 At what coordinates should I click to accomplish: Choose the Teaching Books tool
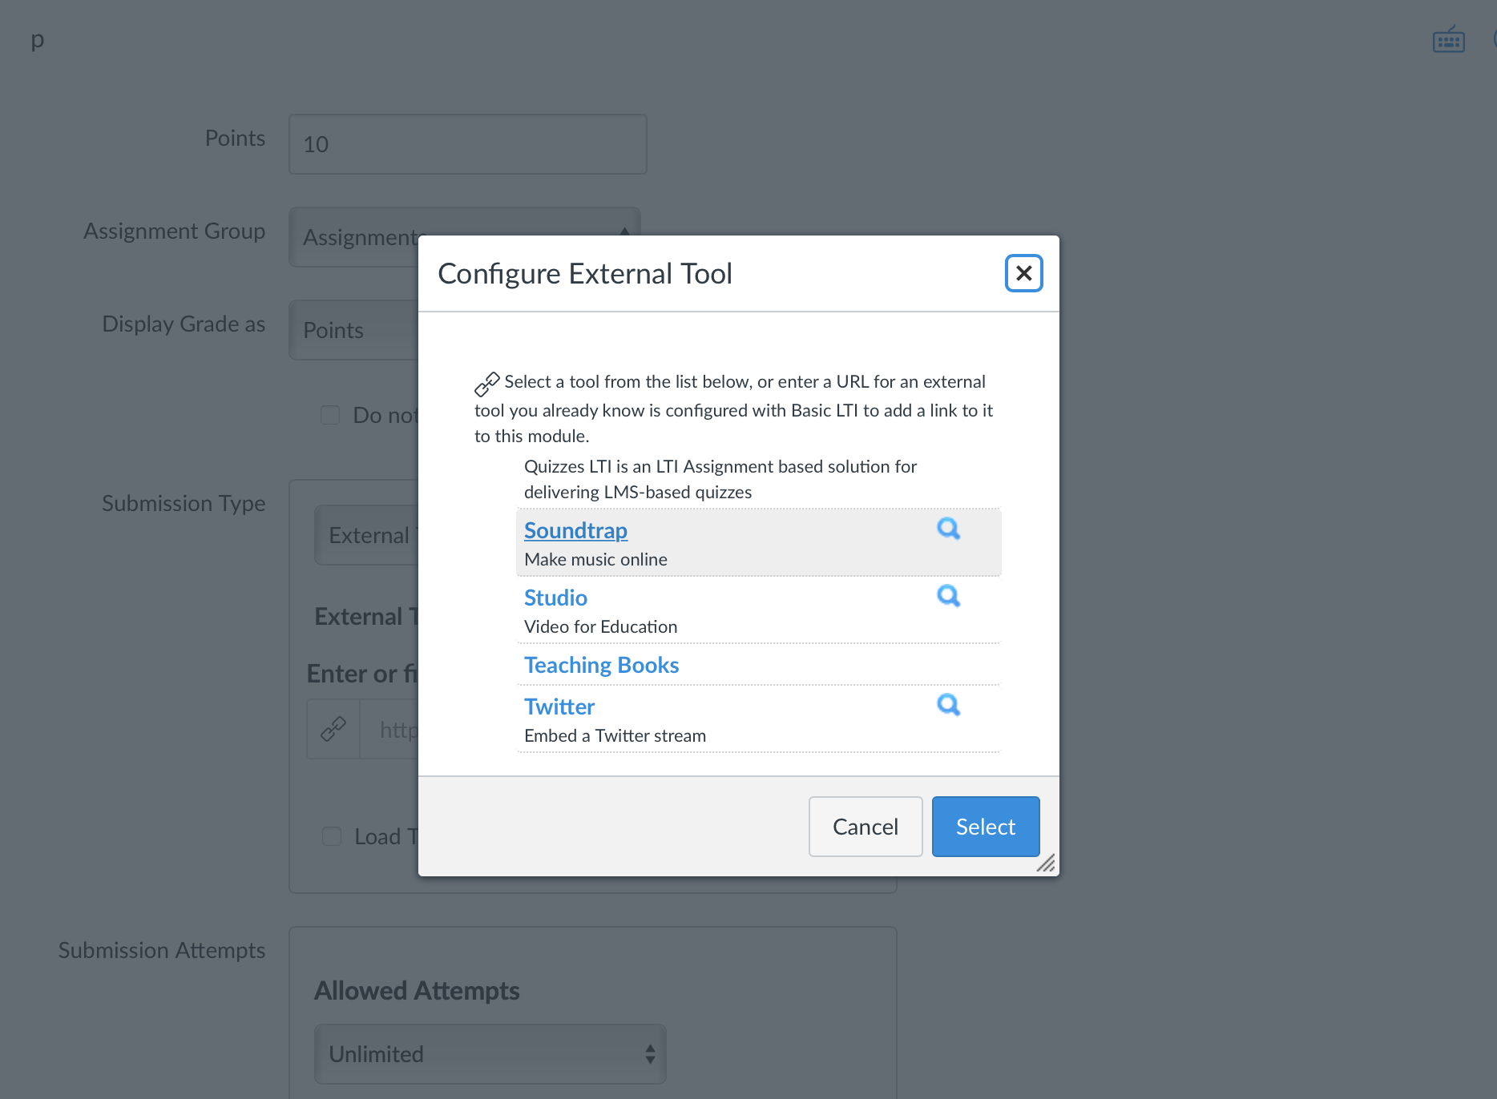tap(601, 665)
